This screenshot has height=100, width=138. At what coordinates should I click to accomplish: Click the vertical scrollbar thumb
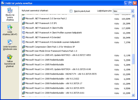click(x=133, y=59)
